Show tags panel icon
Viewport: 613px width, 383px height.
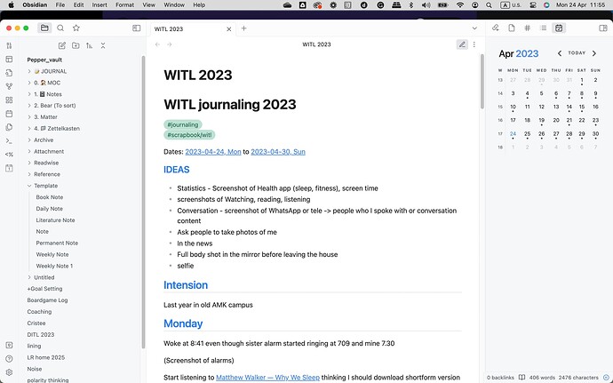528,28
